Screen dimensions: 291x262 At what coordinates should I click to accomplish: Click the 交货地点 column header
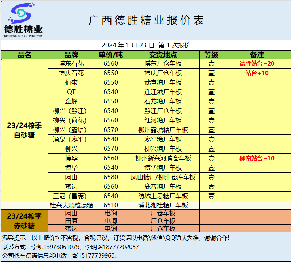163,55
